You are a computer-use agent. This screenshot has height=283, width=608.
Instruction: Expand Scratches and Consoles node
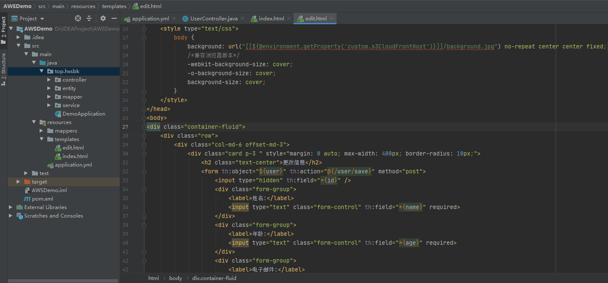[11, 216]
